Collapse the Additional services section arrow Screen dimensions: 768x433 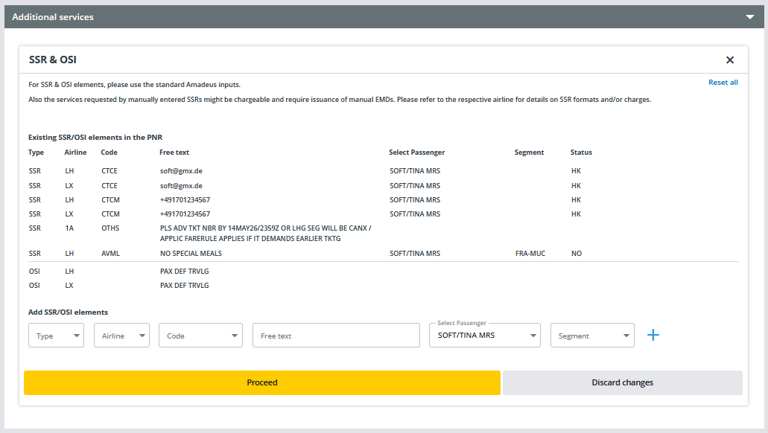pyautogui.click(x=749, y=16)
